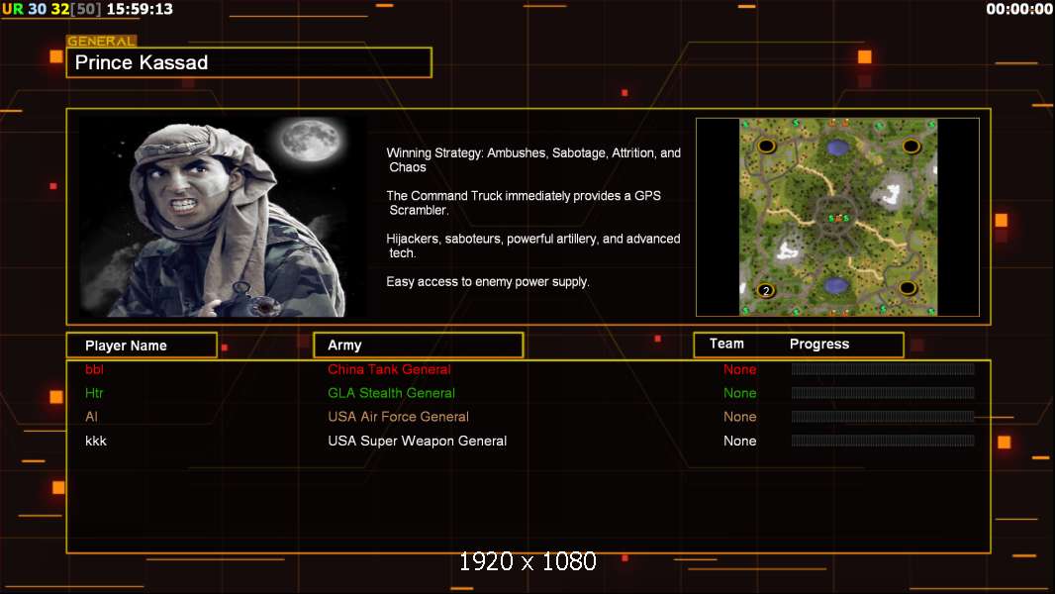This screenshot has height=594, width=1055.
Task: Click the Prince Kassad general name field
Action: [x=249, y=62]
